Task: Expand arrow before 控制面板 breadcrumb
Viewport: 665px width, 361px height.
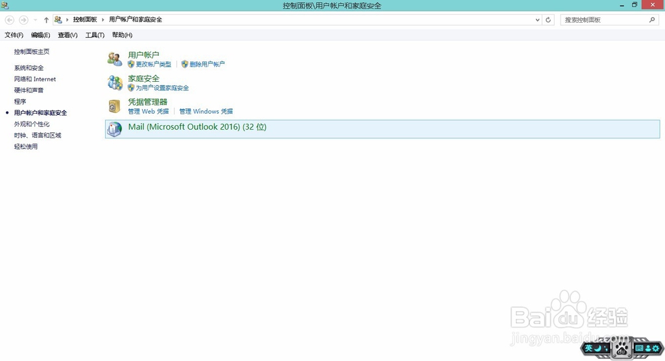Action: click(x=67, y=19)
